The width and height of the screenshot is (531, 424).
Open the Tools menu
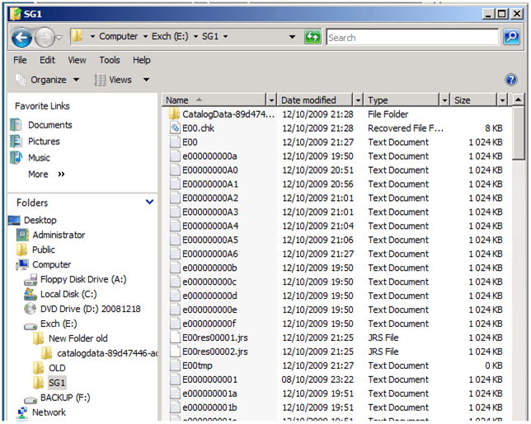(x=110, y=60)
